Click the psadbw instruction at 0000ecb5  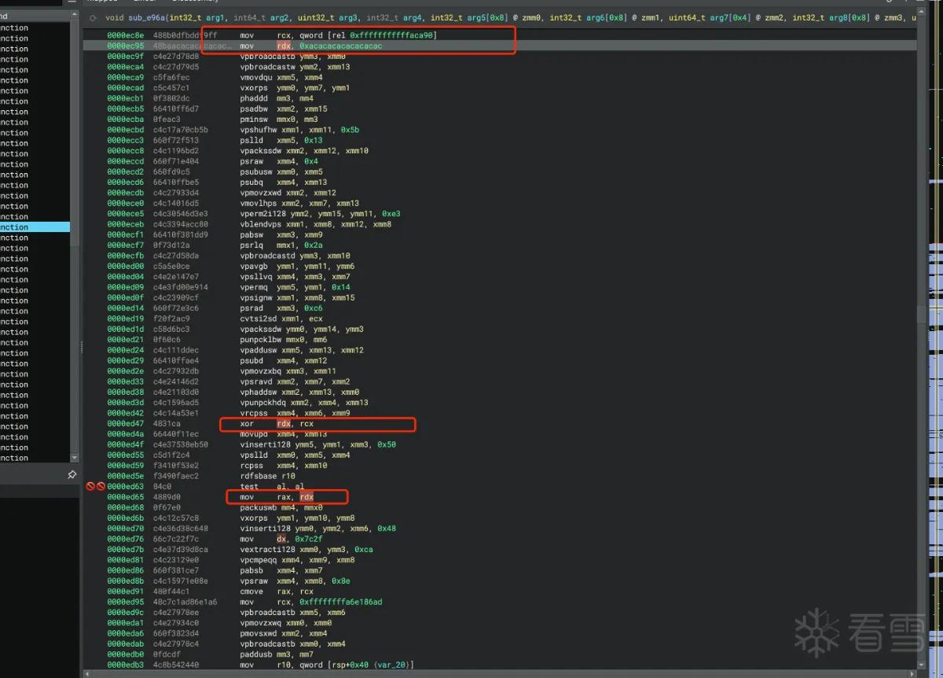point(284,109)
